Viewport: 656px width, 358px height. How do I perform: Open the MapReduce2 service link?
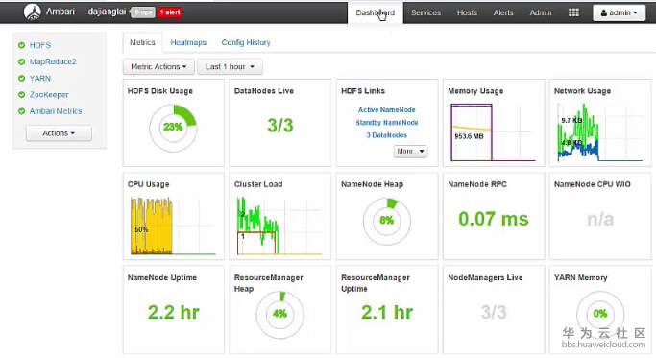[53, 61]
